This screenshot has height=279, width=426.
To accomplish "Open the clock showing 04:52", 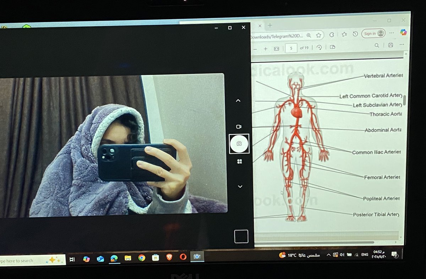I will [x=379, y=254].
